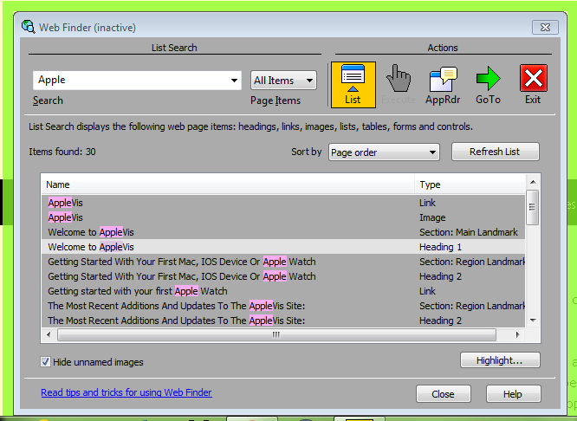This screenshot has height=421, width=577.
Task: Select the Welcome to AppleVis Heading 1 row
Action: click(228, 247)
